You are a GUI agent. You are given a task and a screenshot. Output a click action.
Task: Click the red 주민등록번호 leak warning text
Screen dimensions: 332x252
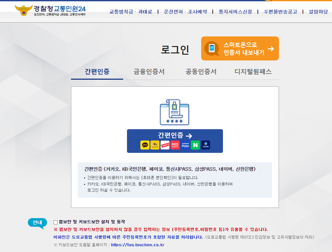click(x=161, y=230)
